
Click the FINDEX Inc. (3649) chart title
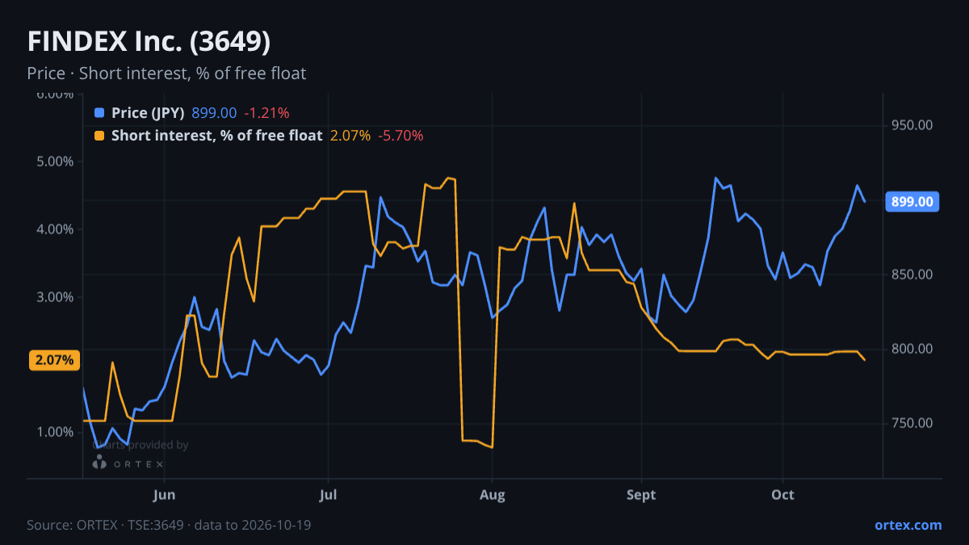pyautogui.click(x=149, y=42)
